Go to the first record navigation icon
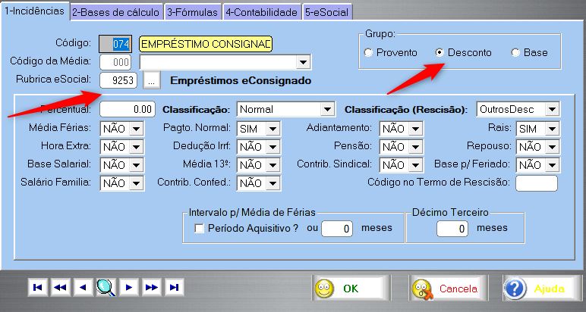This screenshot has height=312, width=586. coord(38,288)
